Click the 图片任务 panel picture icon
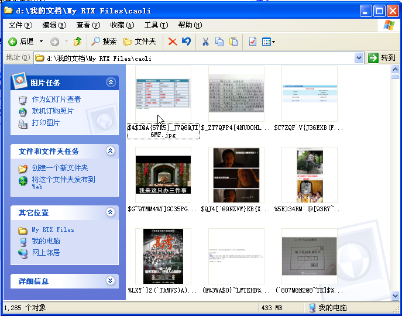Image resolution: width=402 pixels, height=316 pixels. click(x=19, y=80)
